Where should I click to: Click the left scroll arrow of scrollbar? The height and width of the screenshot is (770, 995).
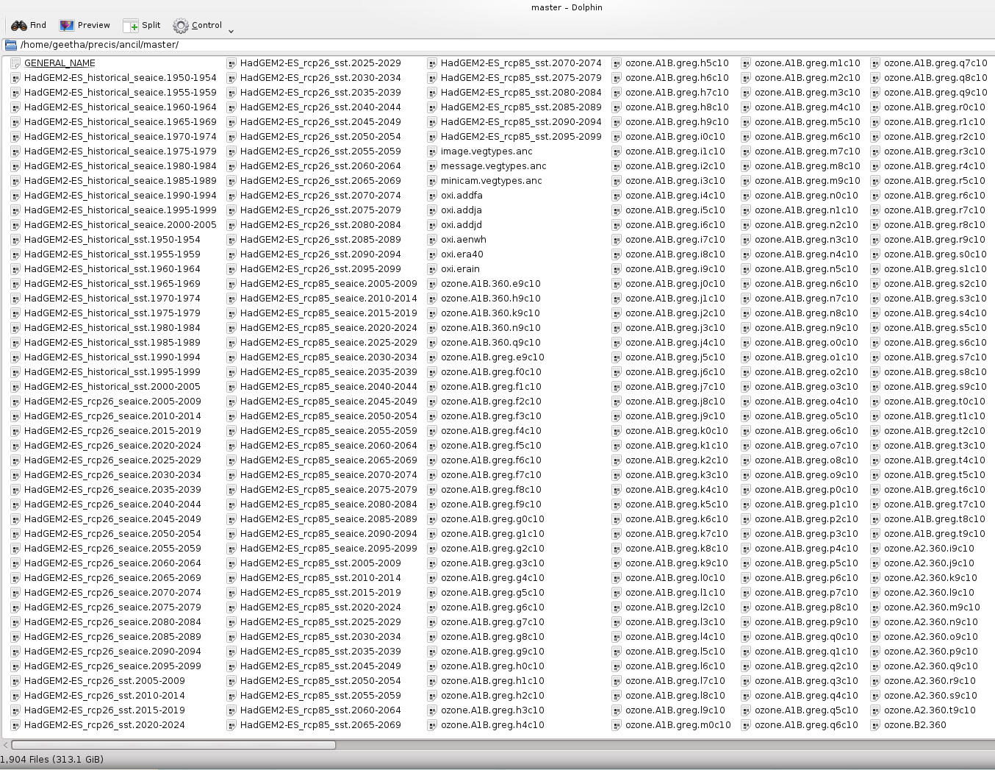pyautogui.click(x=6, y=745)
